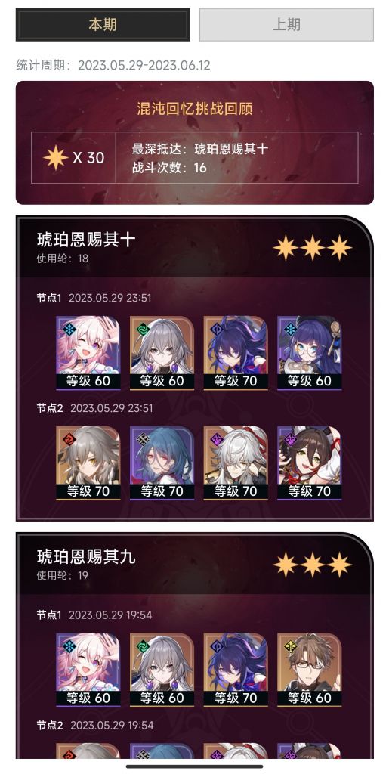Tap the star count icon X 30
This screenshot has width=389, height=774.
coord(73,157)
